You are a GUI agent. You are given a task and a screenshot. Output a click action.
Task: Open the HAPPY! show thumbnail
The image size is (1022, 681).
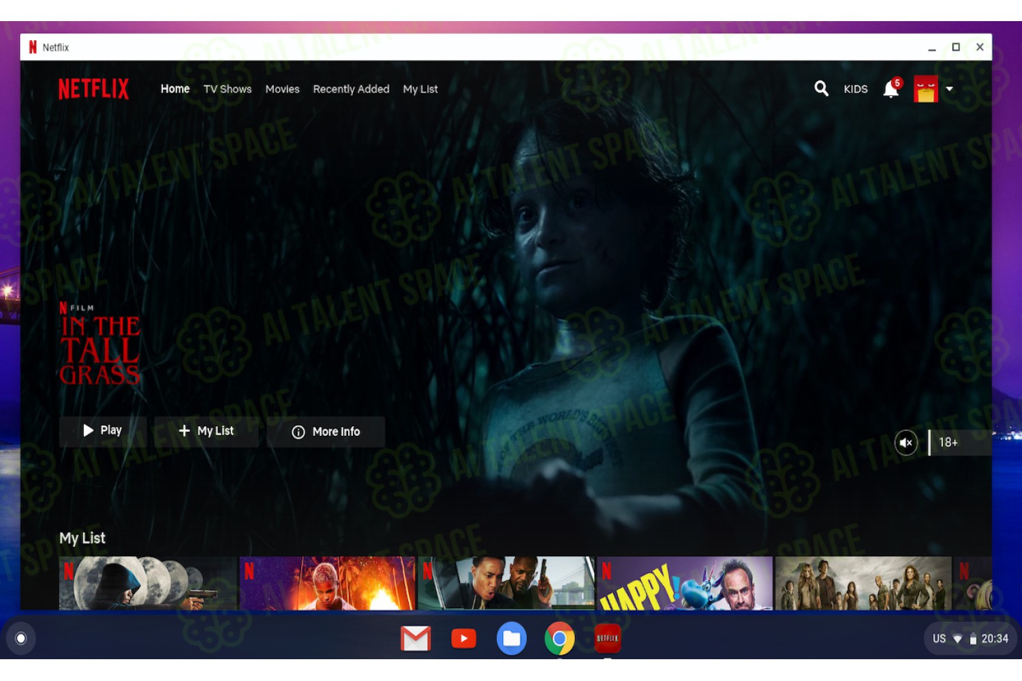[685, 584]
